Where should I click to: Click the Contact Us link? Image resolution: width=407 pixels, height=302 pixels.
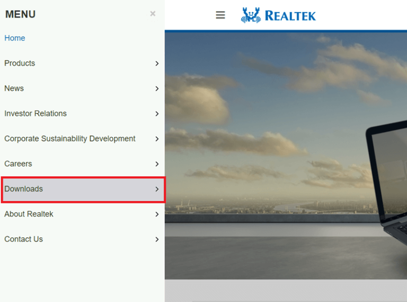[x=23, y=239]
